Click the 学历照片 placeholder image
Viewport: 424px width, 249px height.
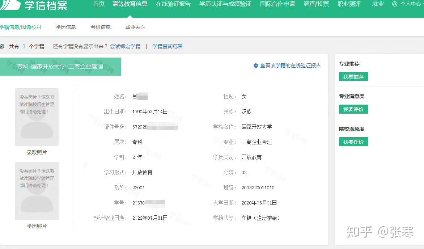click(37, 191)
